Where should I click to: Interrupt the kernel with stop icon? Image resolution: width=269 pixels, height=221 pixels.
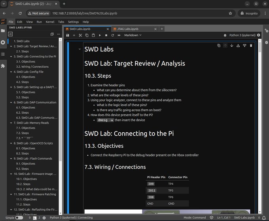tap(106, 35)
